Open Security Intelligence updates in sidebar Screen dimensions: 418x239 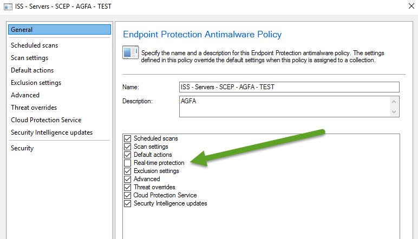pos(52,132)
